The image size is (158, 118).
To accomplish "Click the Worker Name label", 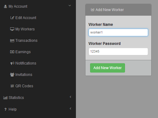I will (101, 25).
